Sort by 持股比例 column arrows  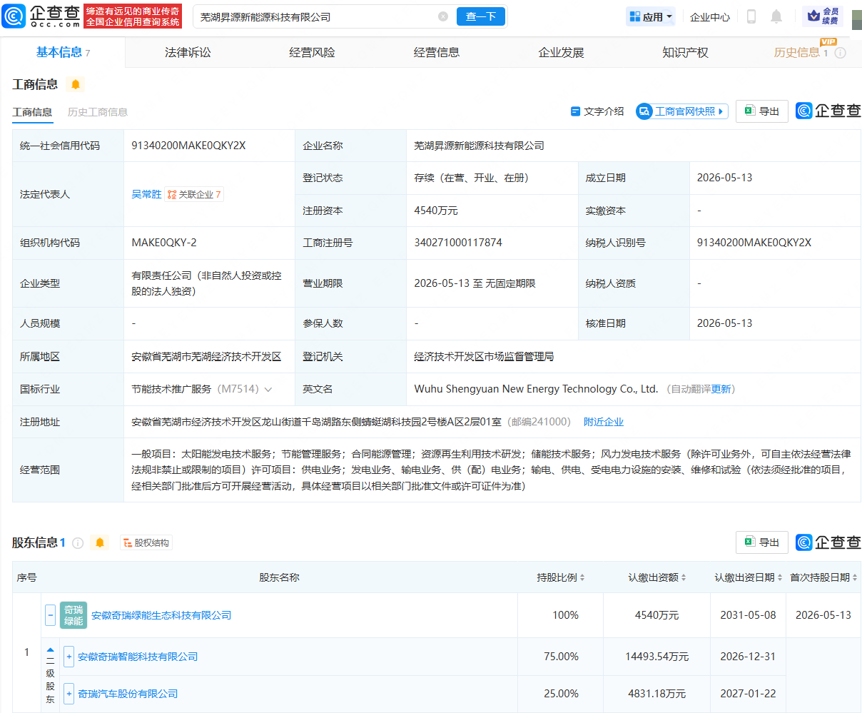(582, 577)
